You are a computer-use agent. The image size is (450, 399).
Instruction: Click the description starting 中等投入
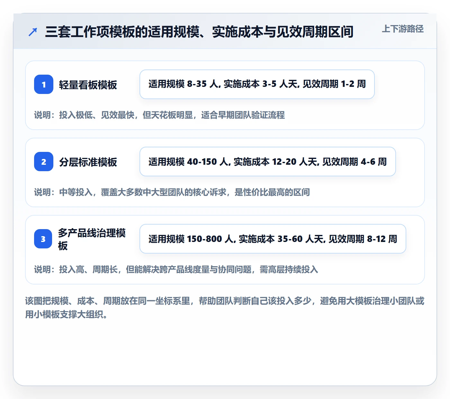tap(172, 192)
